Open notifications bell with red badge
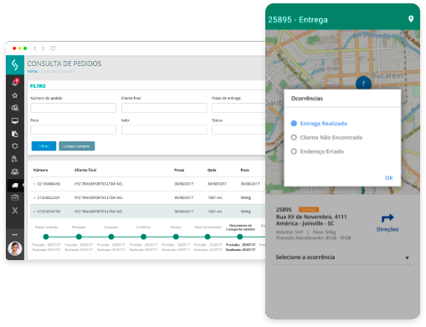This screenshot has height=327, width=426. point(15,82)
